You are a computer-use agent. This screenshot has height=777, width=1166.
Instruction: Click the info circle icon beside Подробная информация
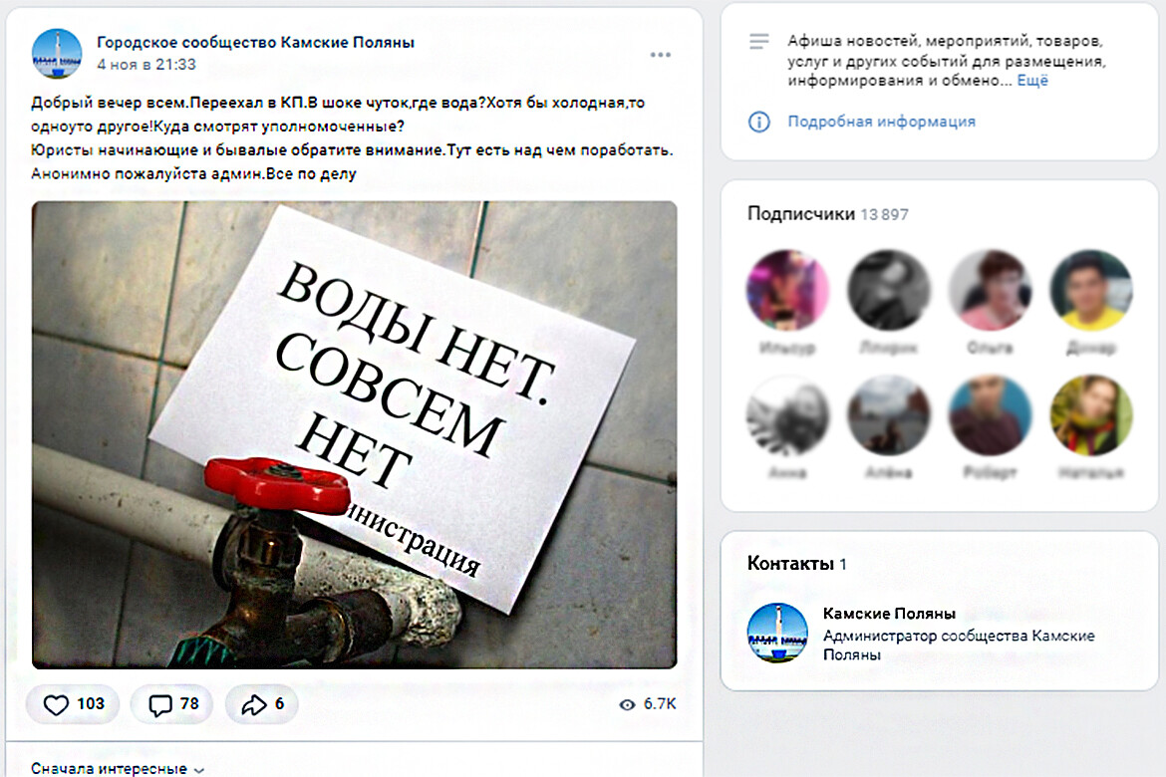(x=758, y=122)
